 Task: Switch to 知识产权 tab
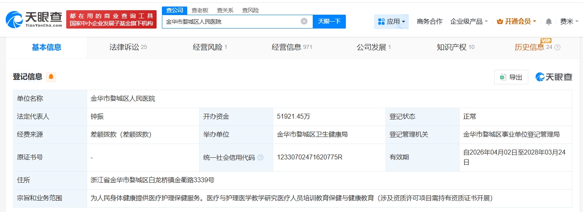(455, 47)
